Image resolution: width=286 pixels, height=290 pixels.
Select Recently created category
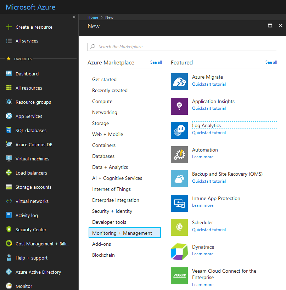coord(110,90)
